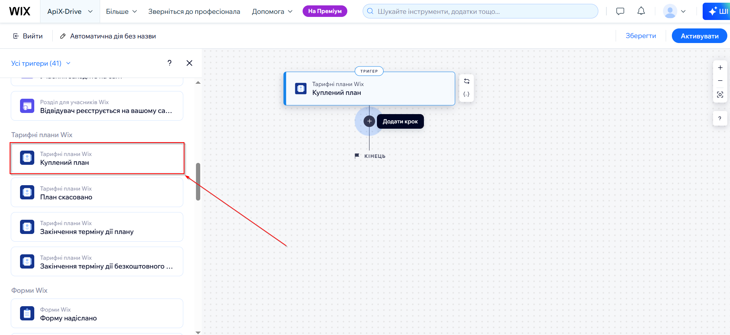730x335 pixels.
Task: Click the trigger list scrollbar thumb
Action: pos(198,182)
